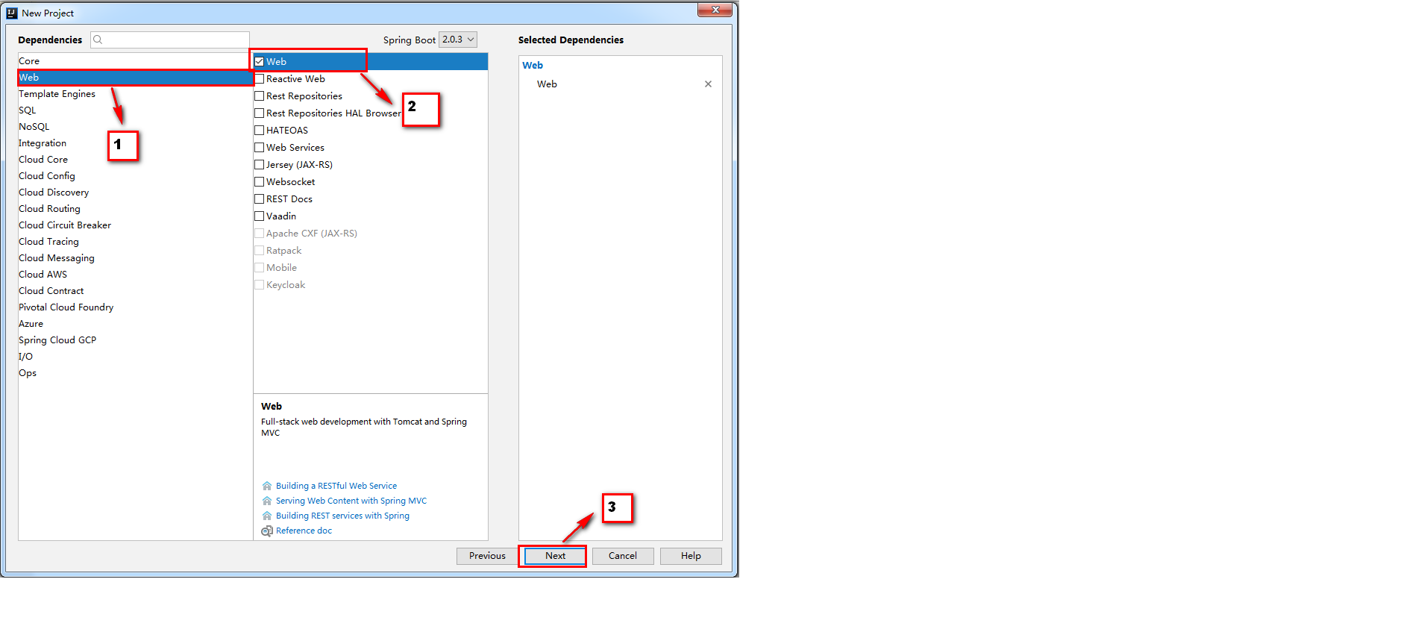This screenshot has width=1424, height=635.
Task: Select the I/O category
Action: pyautogui.click(x=135, y=357)
